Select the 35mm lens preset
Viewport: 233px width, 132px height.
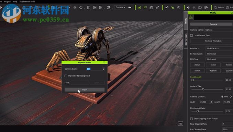(213, 65)
